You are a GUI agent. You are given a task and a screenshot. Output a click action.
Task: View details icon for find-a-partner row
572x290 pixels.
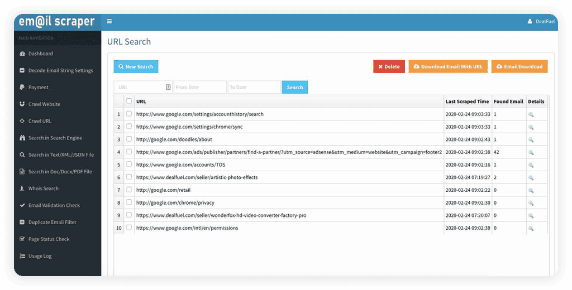[x=531, y=152]
